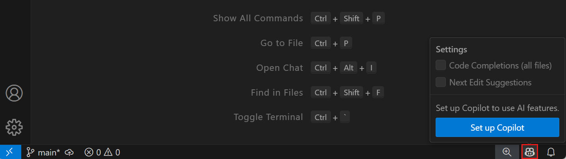The height and width of the screenshot is (159, 566).
Task: Click the publish to cloud icon
Action: (x=69, y=152)
